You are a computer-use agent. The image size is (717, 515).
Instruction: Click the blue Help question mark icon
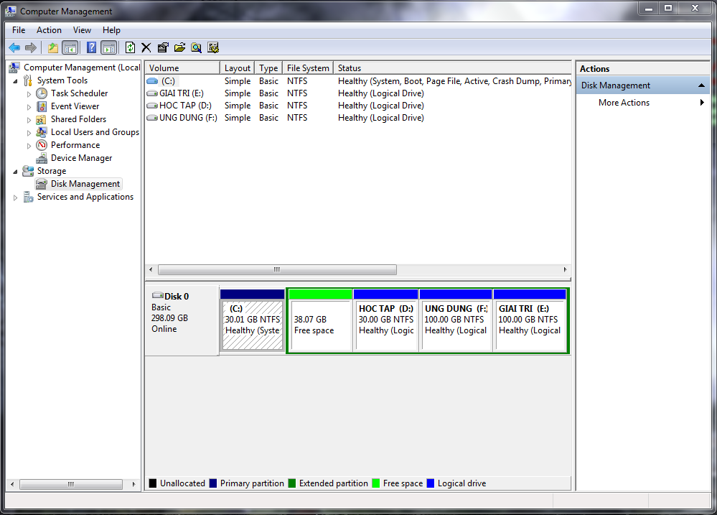click(x=91, y=48)
